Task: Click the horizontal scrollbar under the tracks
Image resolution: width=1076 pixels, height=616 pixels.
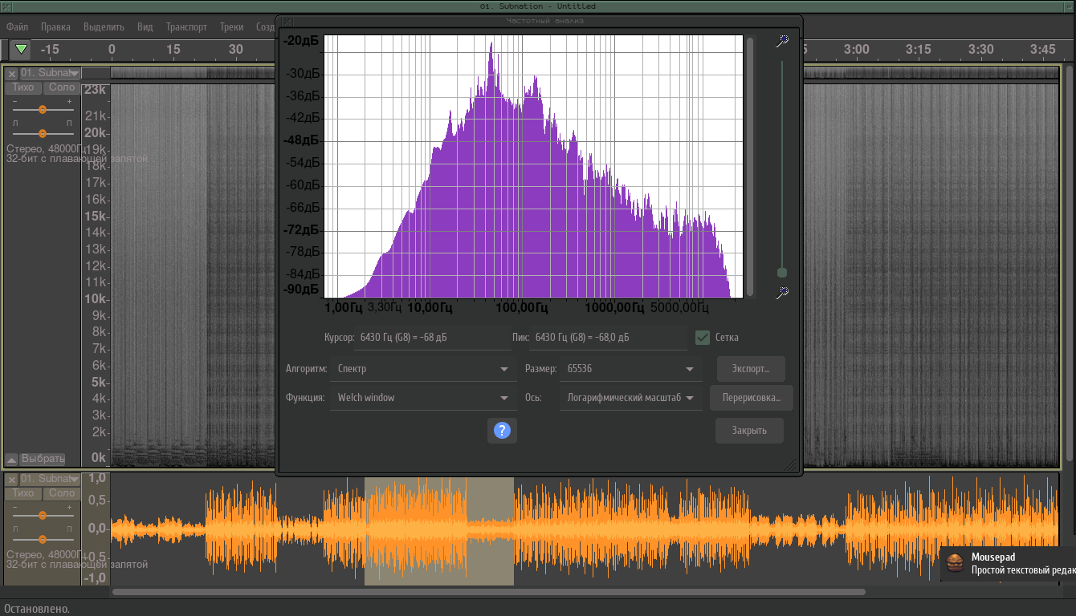Action: tap(488, 592)
